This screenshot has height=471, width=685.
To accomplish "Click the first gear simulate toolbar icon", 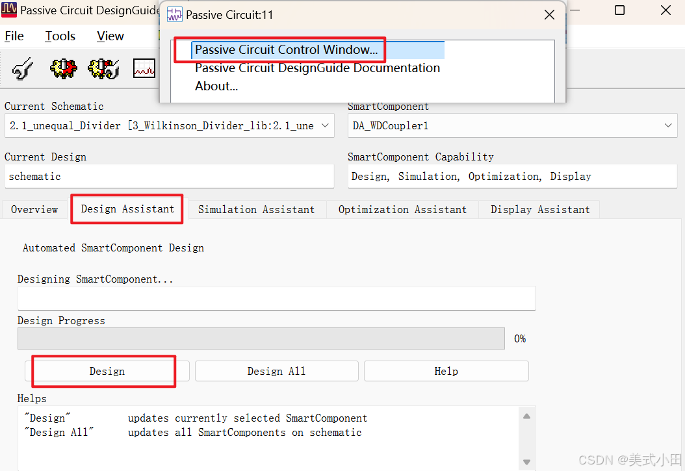I will pyautogui.click(x=63, y=68).
